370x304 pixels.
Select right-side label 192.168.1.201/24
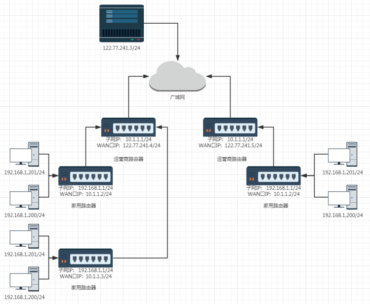pos(343,173)
